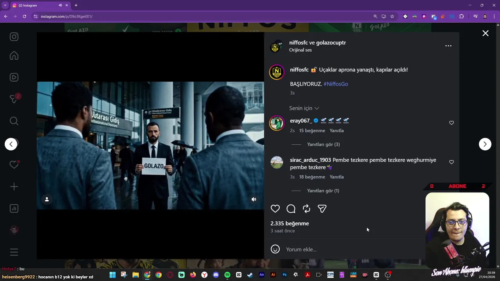View 18 beğenme on sirac comment
This screenshot has height=281, width=500.
click(312, 177)
